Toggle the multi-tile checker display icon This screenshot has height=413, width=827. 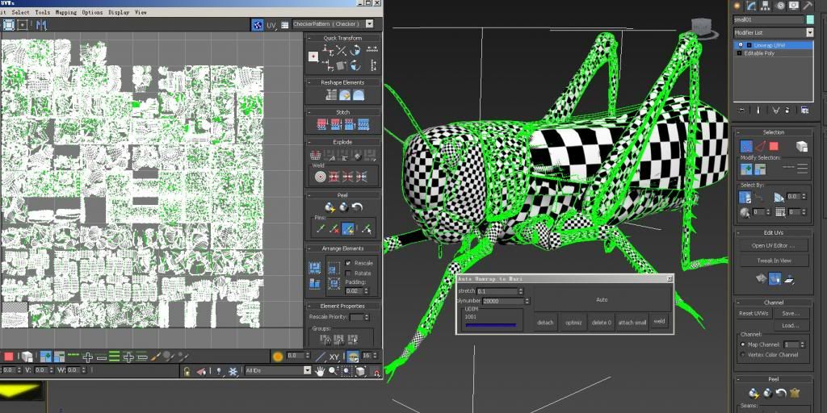click(x=258, y=25)
